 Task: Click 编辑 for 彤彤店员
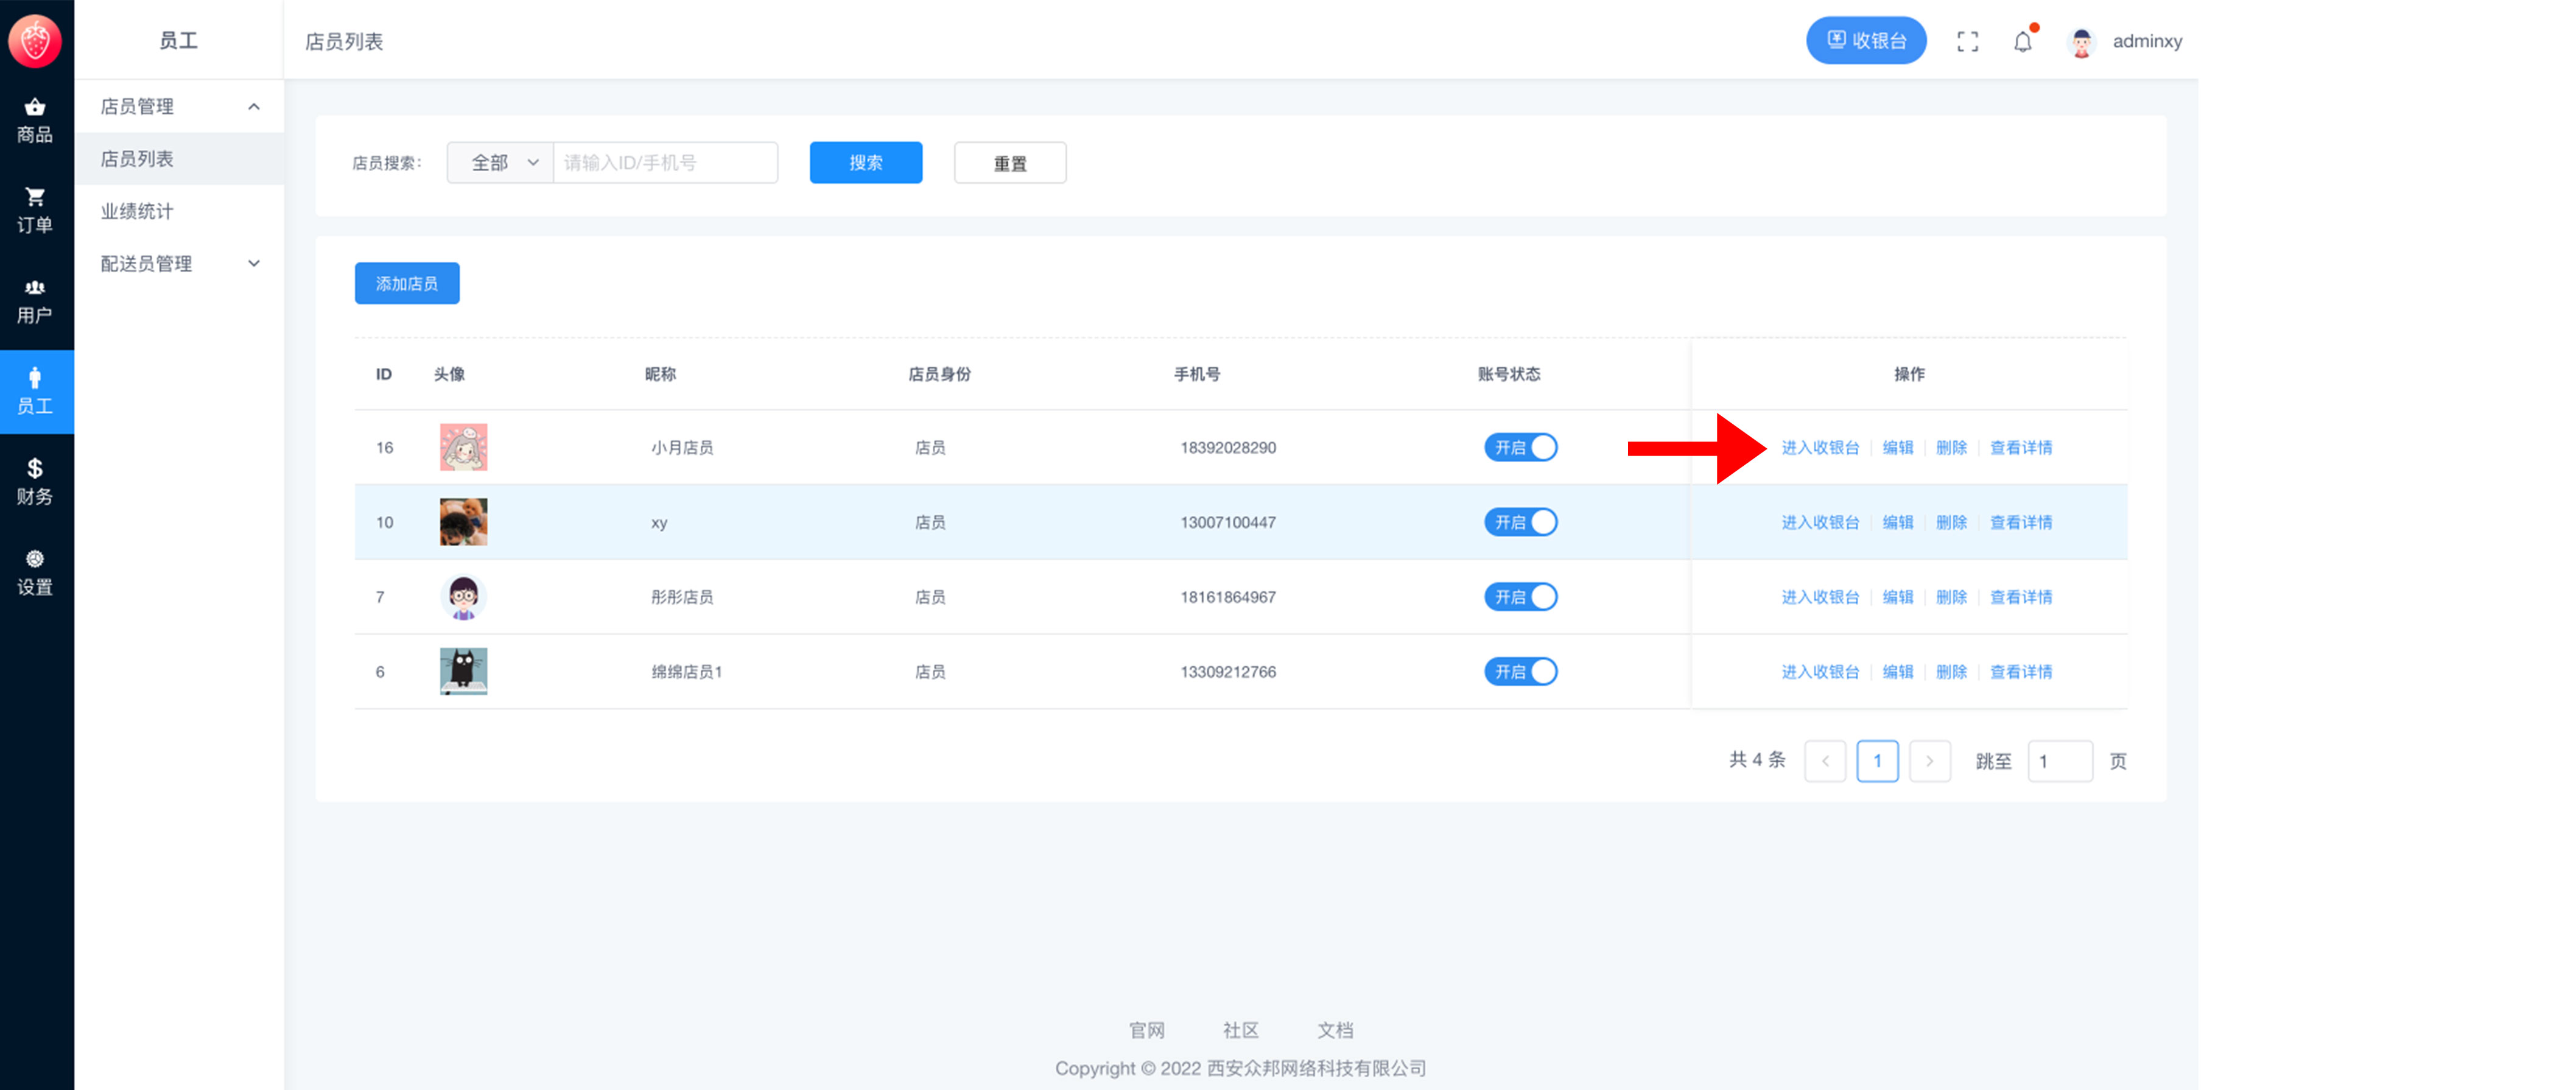(1898, 597)
